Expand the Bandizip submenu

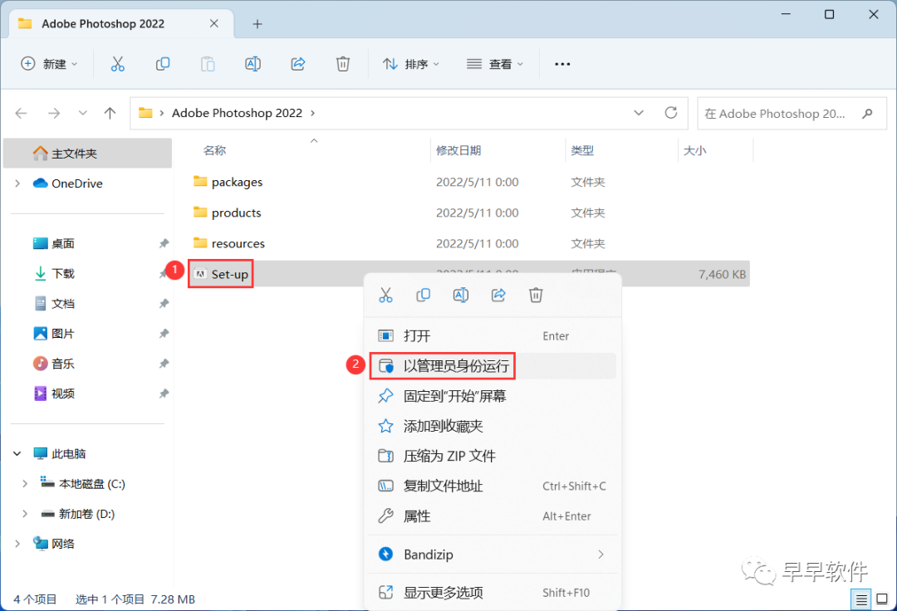600,555
